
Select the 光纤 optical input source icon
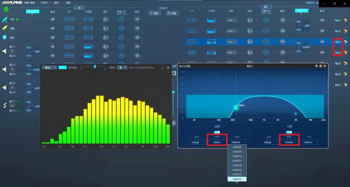pos(5,20)
